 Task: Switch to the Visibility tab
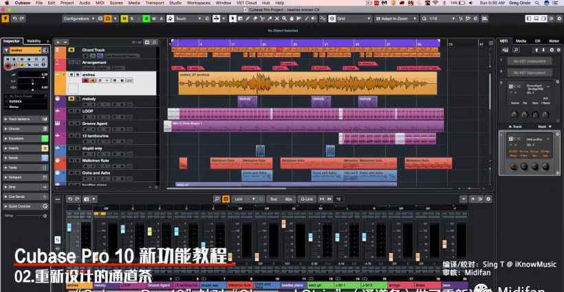(x=34, y=41)
